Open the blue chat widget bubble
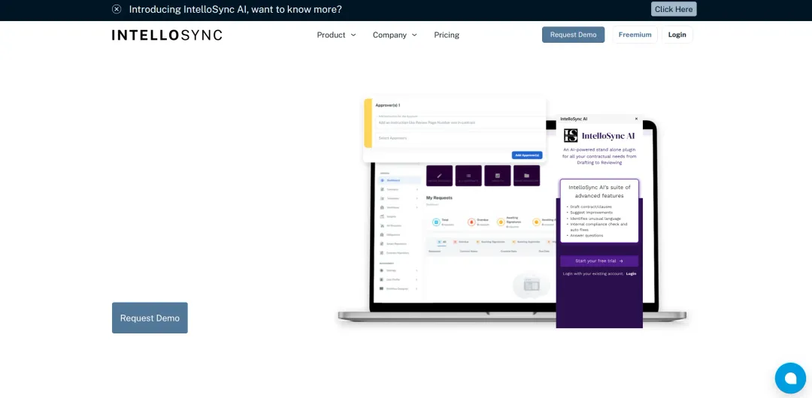The image size is (812, 398). coord(790,378)
